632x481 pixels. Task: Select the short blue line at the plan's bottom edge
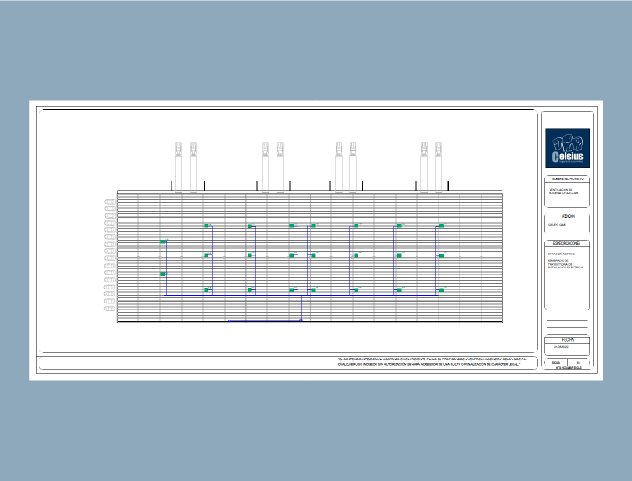264,320
